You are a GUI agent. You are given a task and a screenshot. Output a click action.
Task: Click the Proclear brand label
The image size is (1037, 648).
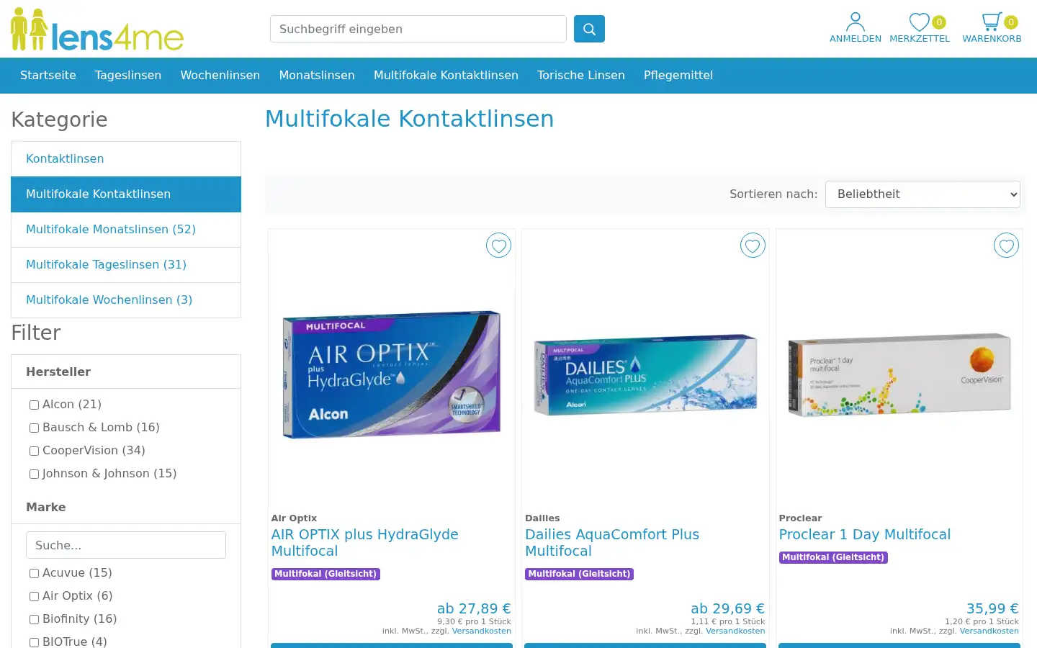coord(800,518)
